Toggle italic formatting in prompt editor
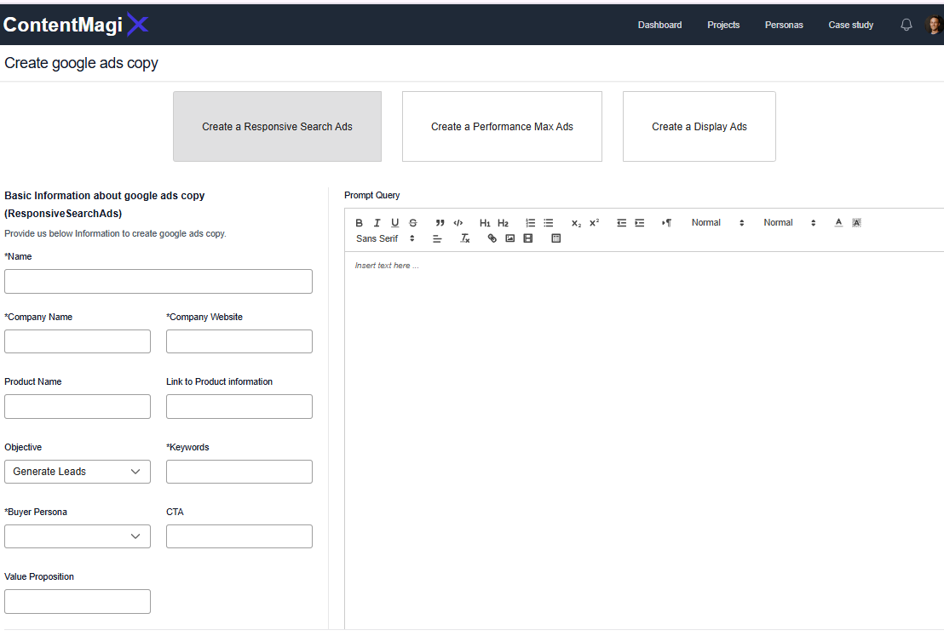The image size is (944, 636). point(377,222)
